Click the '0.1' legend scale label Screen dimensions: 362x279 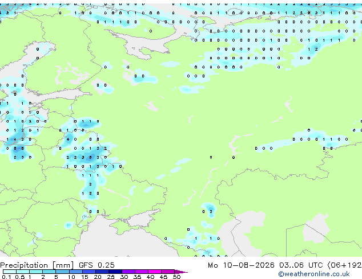point(6,277)
